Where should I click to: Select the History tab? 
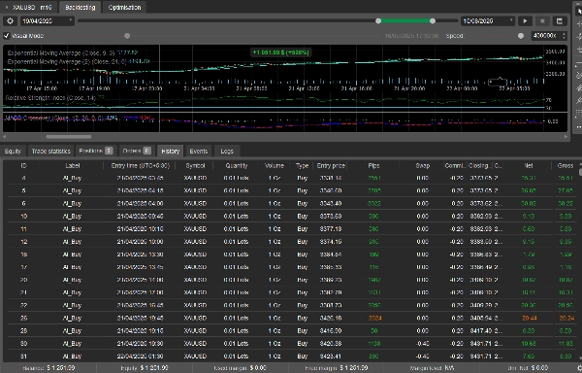pyautogui.click(x=171, y=152)
